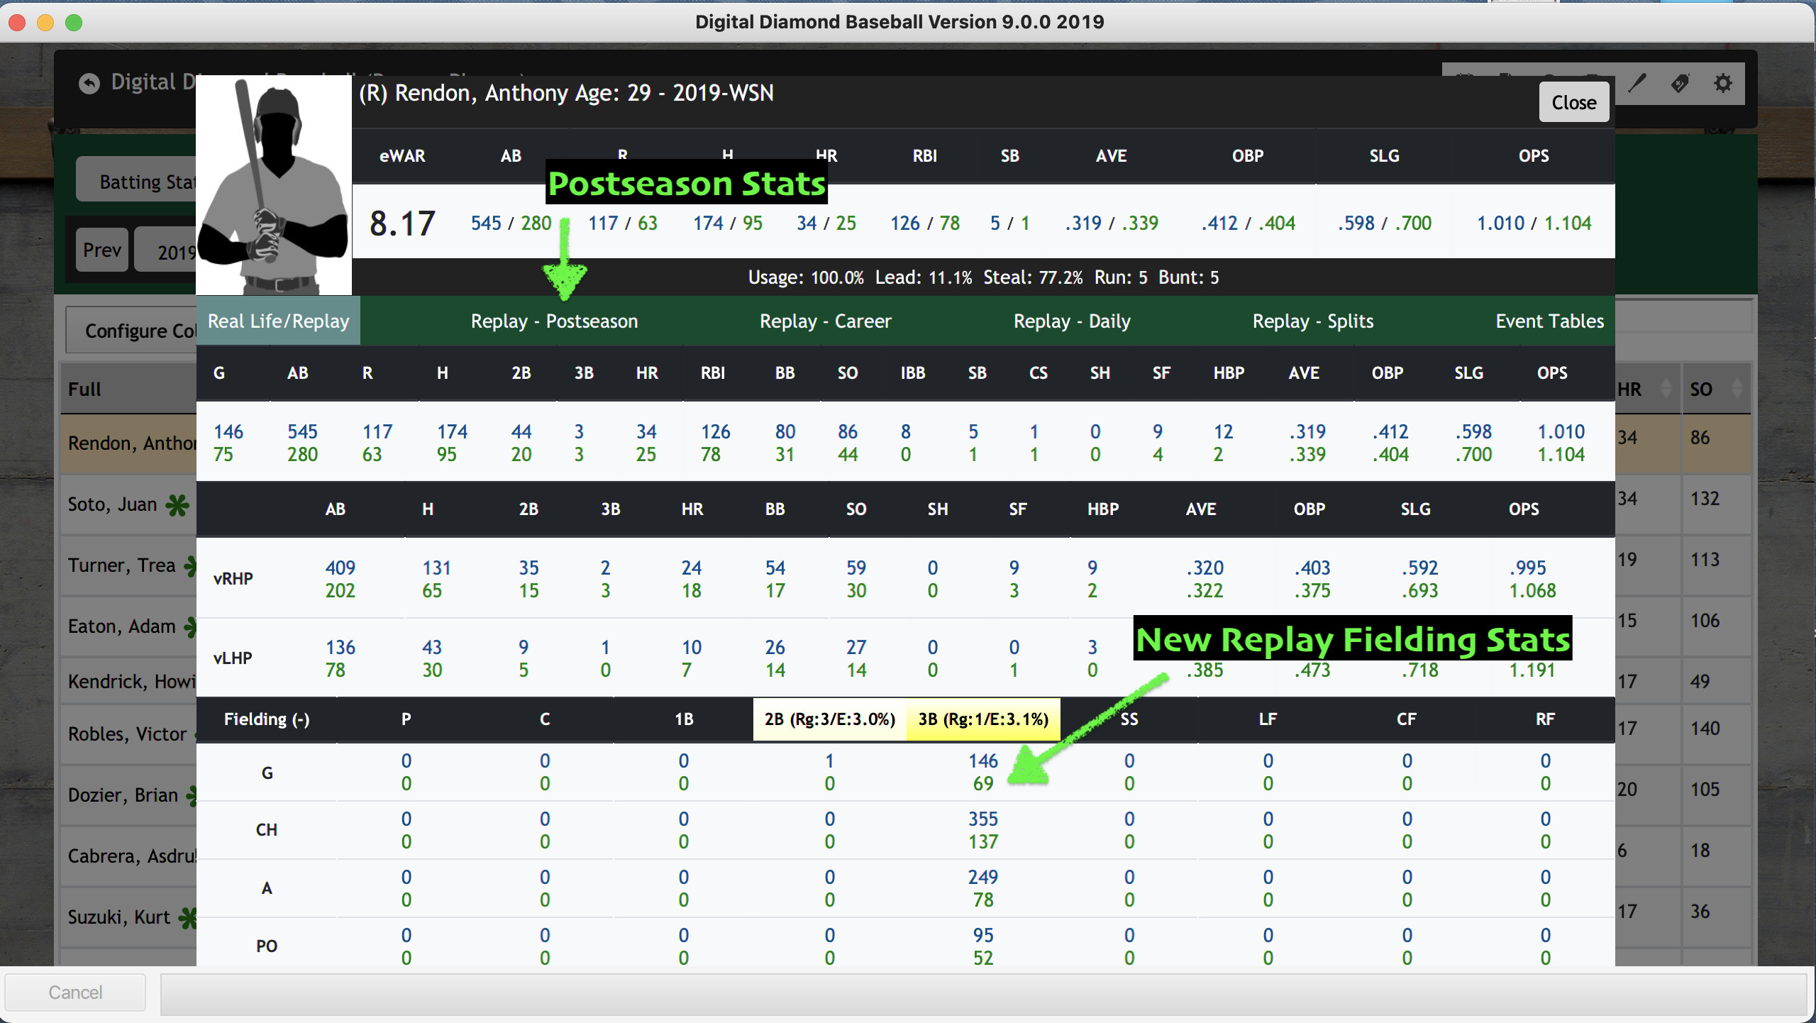Click the back arrow beside the window title
Viewport: 1816px width, 1023px height.
tap(88, 83)
